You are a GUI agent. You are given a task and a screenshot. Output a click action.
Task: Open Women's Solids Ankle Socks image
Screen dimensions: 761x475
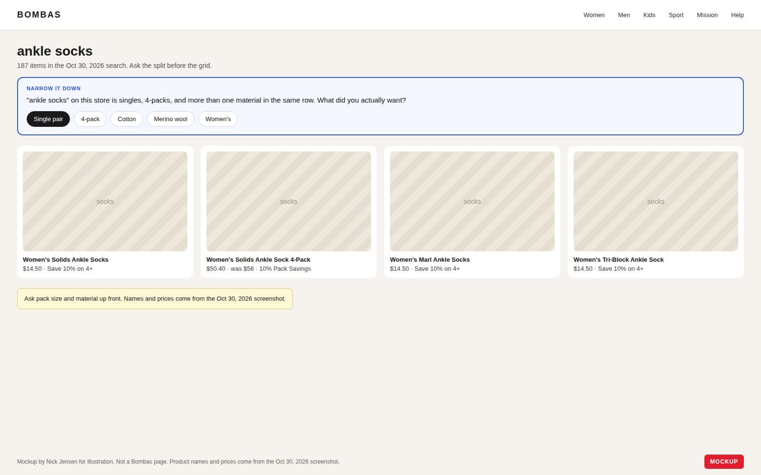click(x=105, y=201)
